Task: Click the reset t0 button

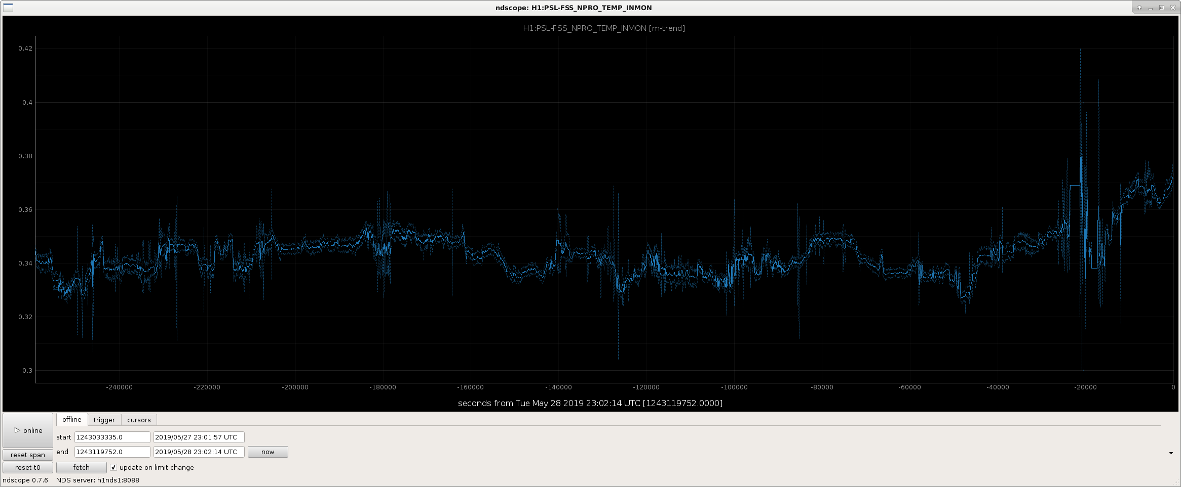Action: click(x=28, y=467)
